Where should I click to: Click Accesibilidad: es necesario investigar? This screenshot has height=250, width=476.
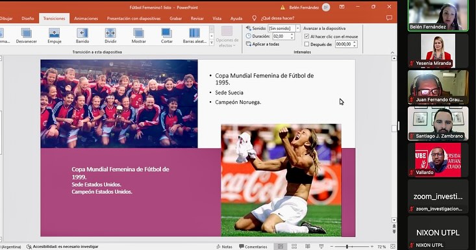(x=62, y=247)
